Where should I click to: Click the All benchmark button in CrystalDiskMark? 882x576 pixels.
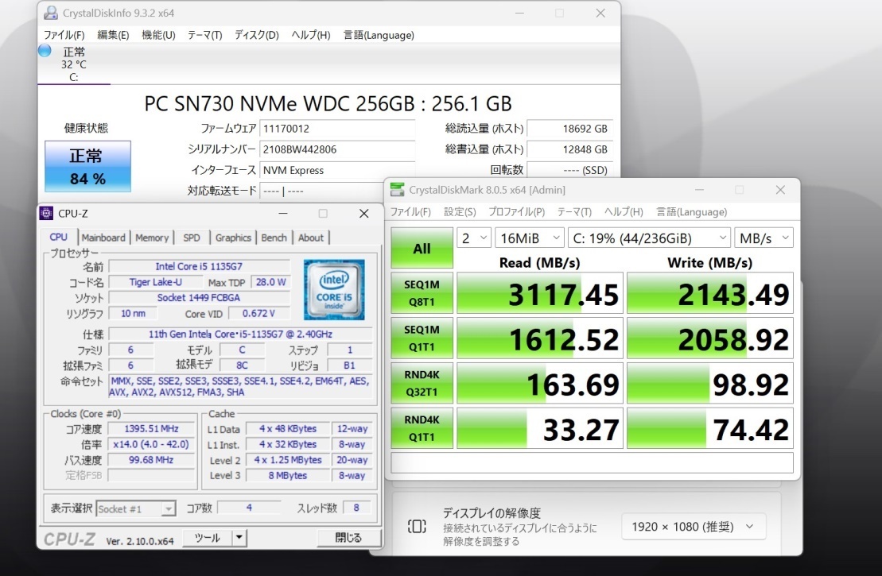(422, 248)
